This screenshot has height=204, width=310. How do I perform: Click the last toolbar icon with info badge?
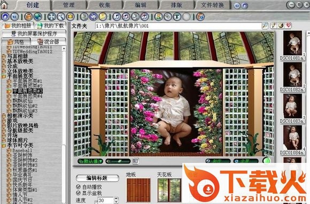coord(200,17)
